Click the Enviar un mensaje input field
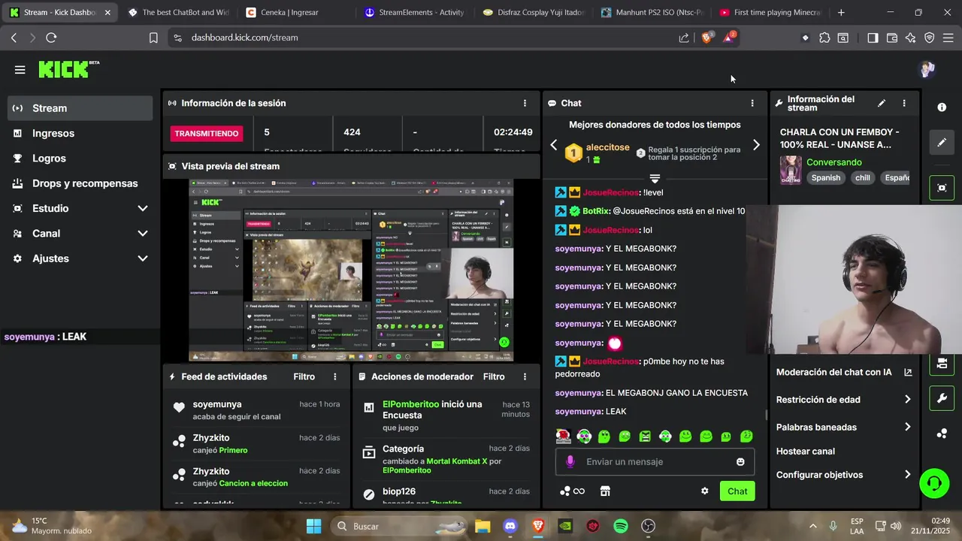962x541 pixels. pos(655,461)
